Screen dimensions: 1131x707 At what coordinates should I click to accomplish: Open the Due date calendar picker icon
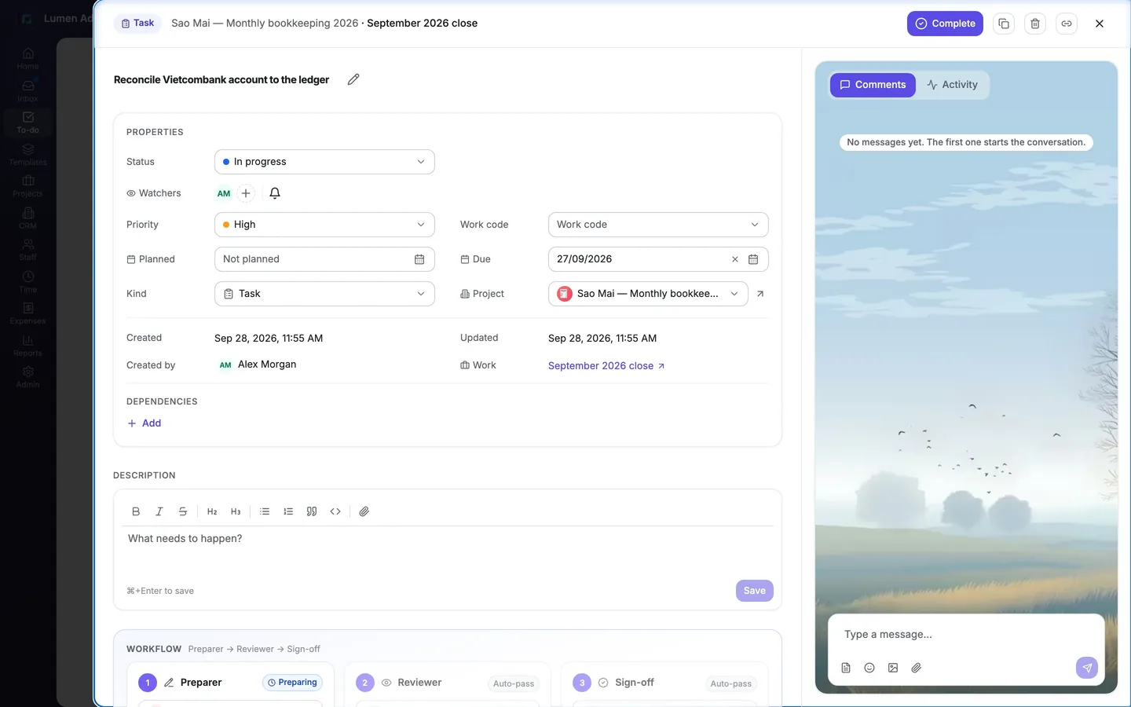coord(753,259)
